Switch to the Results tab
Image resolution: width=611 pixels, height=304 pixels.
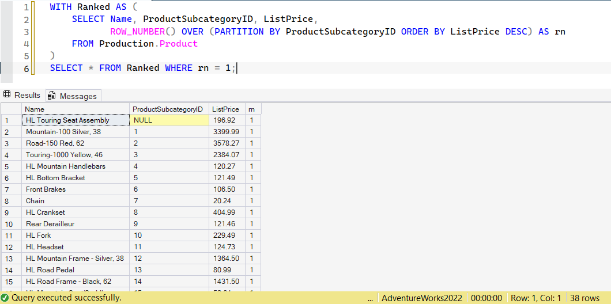pos(22,96)
